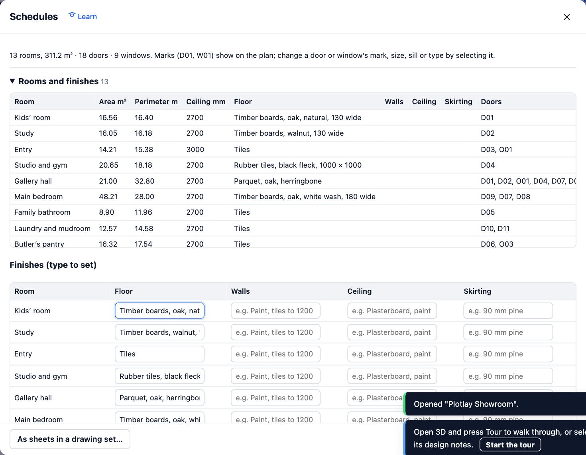Open the Learn link
The height and width of the screenshot is (455, 586).
[x=83, y=16]
